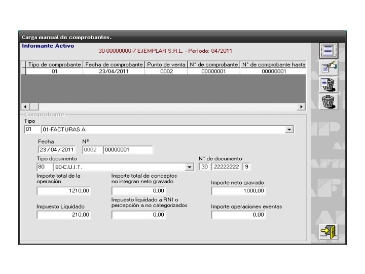Viewport: 365px width, 274px height.
Task: Click the edit voucher icon with hand
Action: point(328,67)
